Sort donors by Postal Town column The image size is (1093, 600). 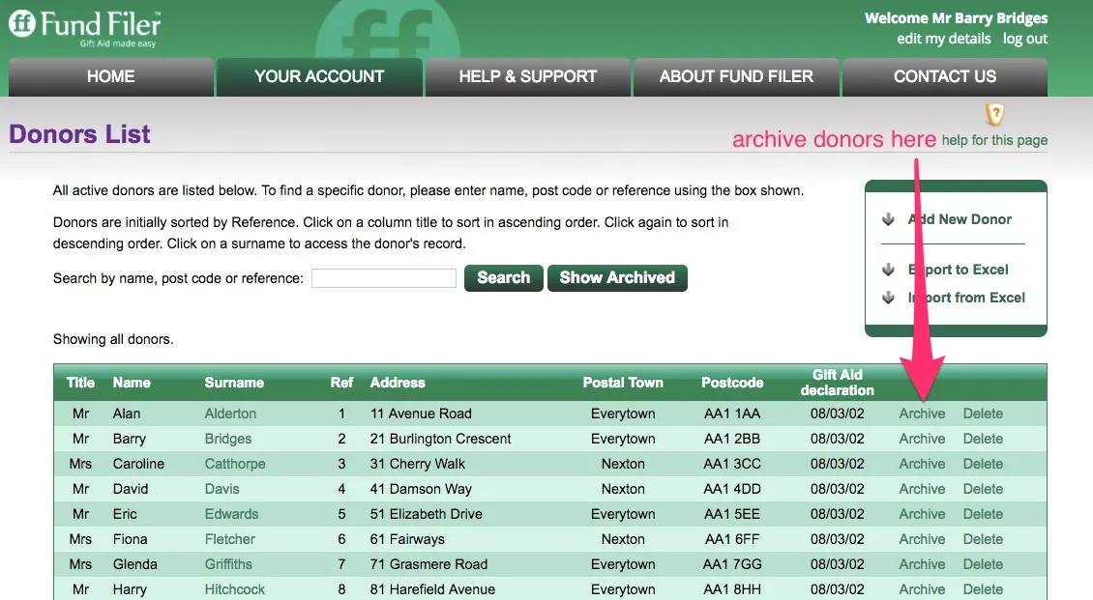point(623,383)
